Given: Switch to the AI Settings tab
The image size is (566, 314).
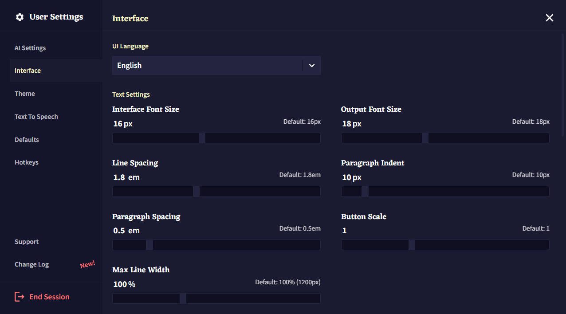Looking at the screenshot, I should click(30, 47).
